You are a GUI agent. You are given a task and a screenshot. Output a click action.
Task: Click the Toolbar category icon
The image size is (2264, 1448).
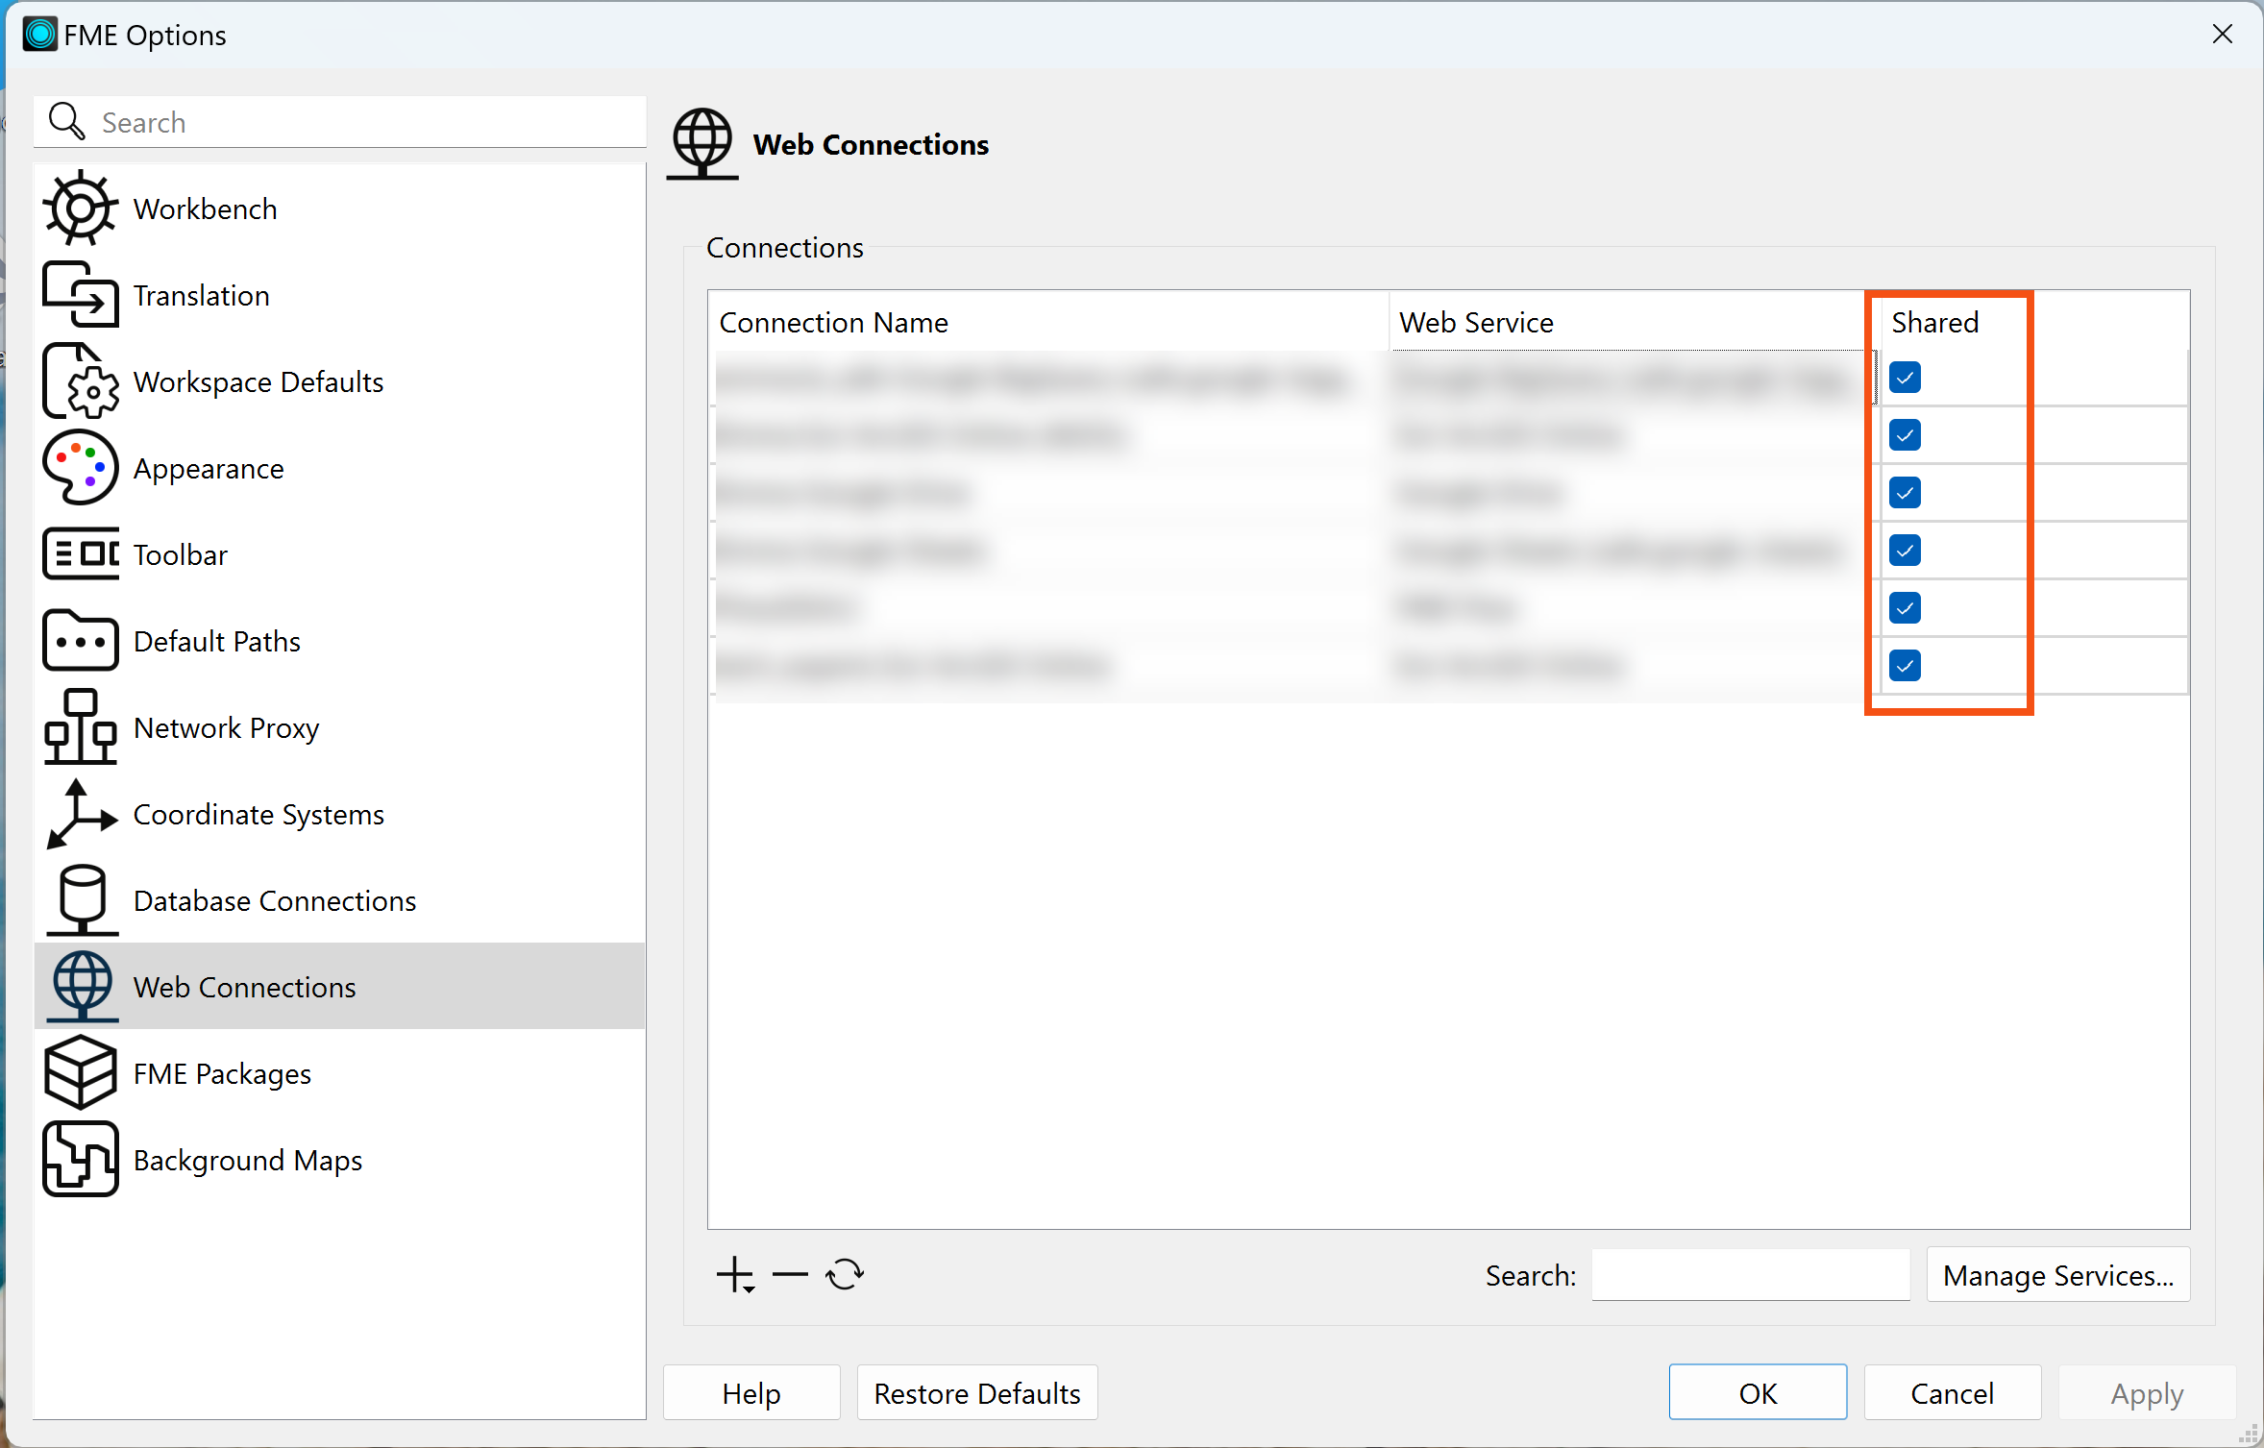[x=81, y=554]
